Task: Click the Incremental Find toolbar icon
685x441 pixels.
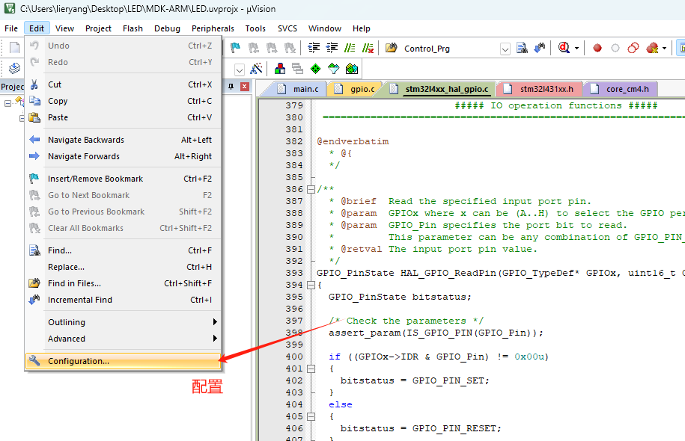Action: tap(540, 48)
